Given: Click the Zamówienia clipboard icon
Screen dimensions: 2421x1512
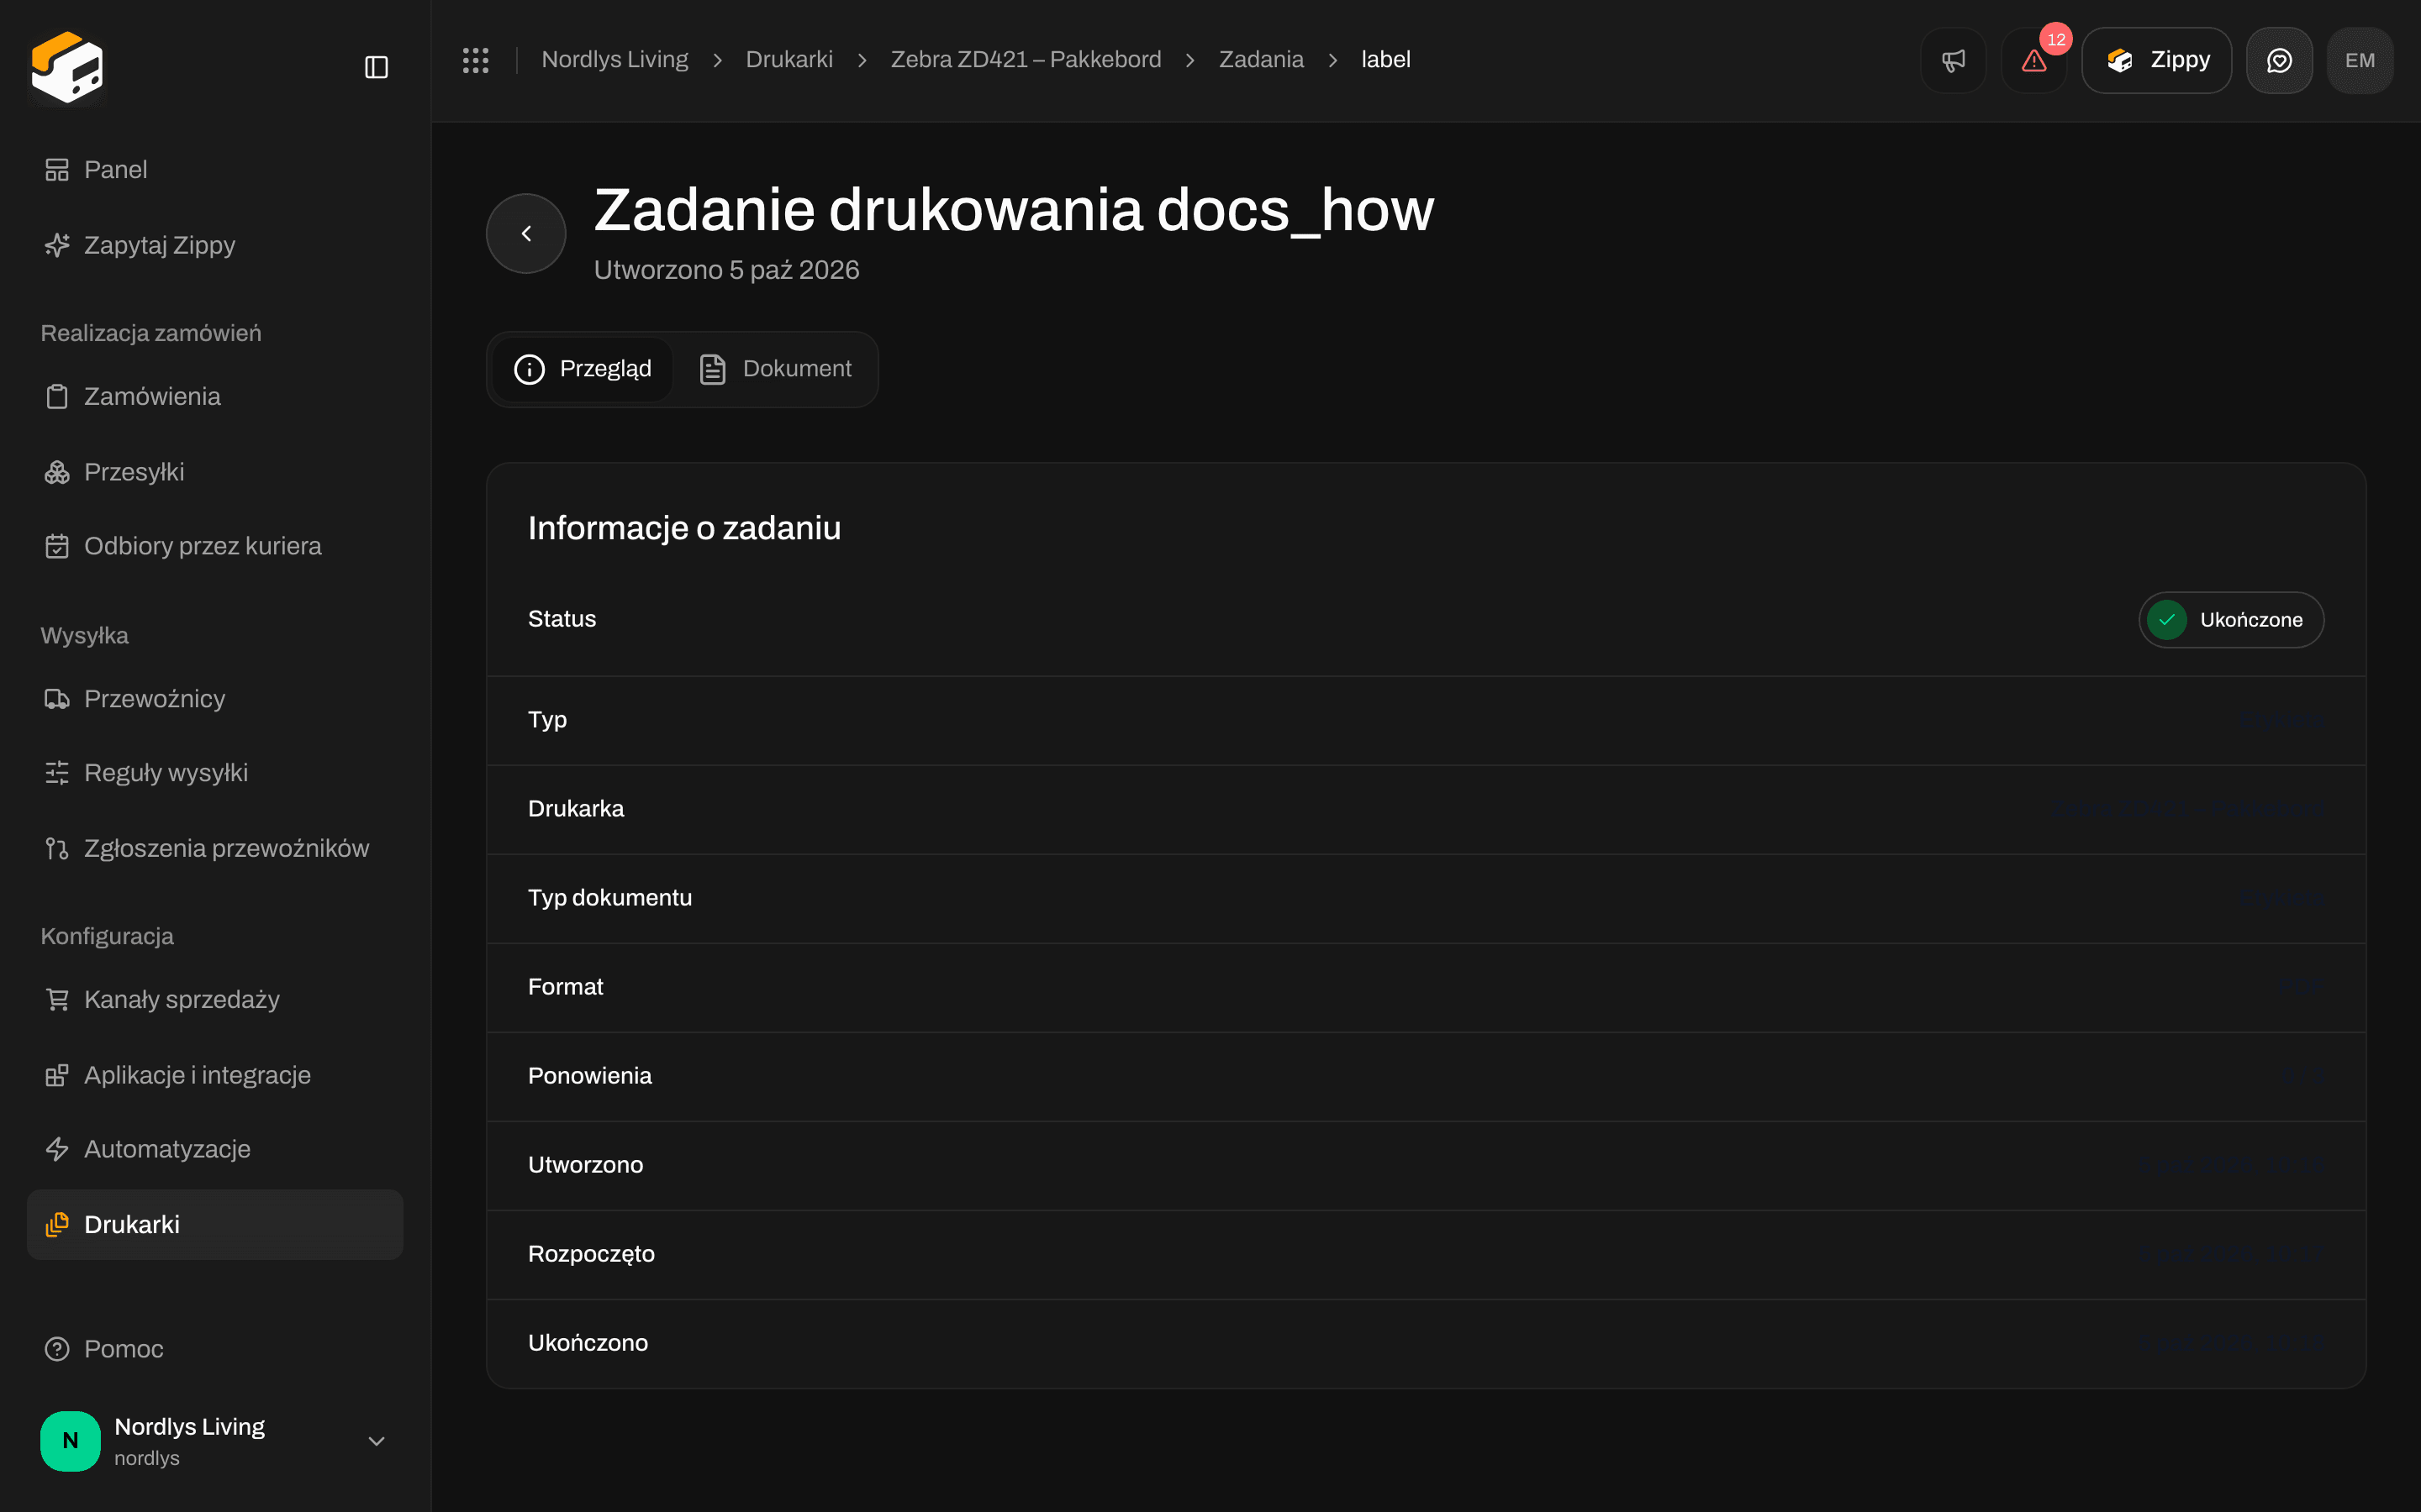Looking at the screenshot, I should click(x=57, y=397).
